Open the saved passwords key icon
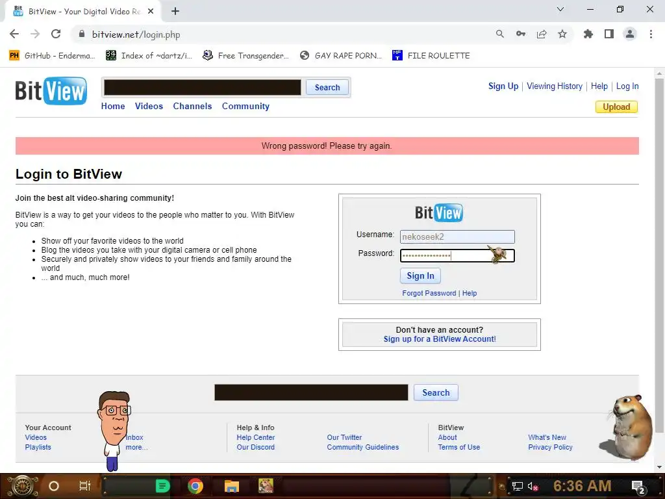This screenshot has width=665, height=499. [521, 34]
